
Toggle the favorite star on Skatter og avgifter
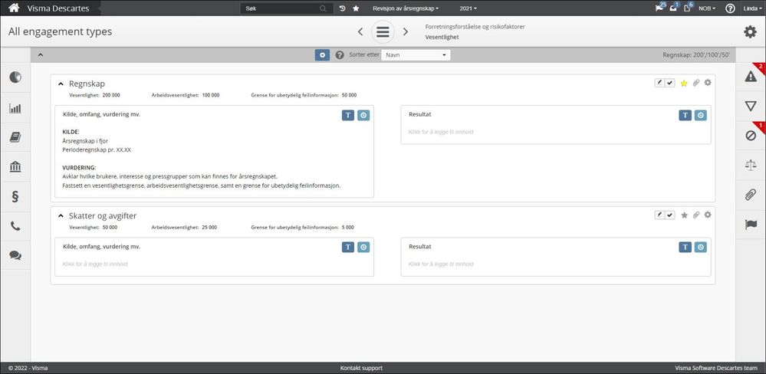(684, 215)
